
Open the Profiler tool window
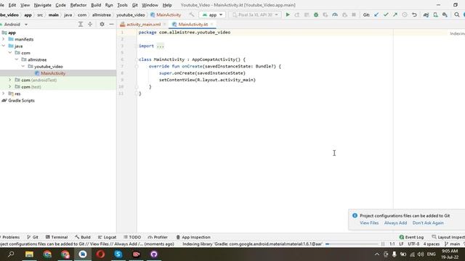coord(158,237)
